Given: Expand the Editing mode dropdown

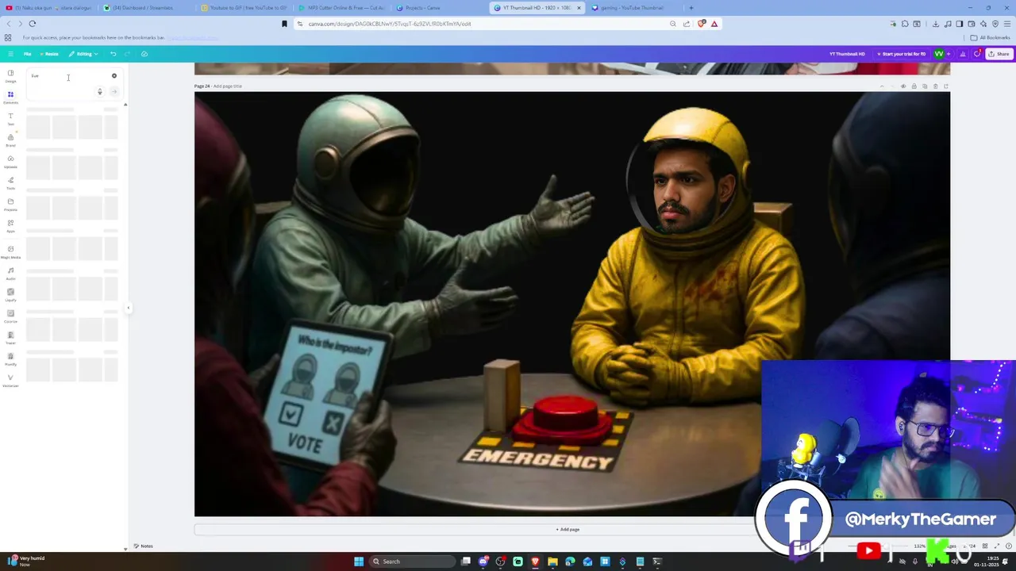Looking at the screenshot, I should pyautogui.click(x=83, y=54).
